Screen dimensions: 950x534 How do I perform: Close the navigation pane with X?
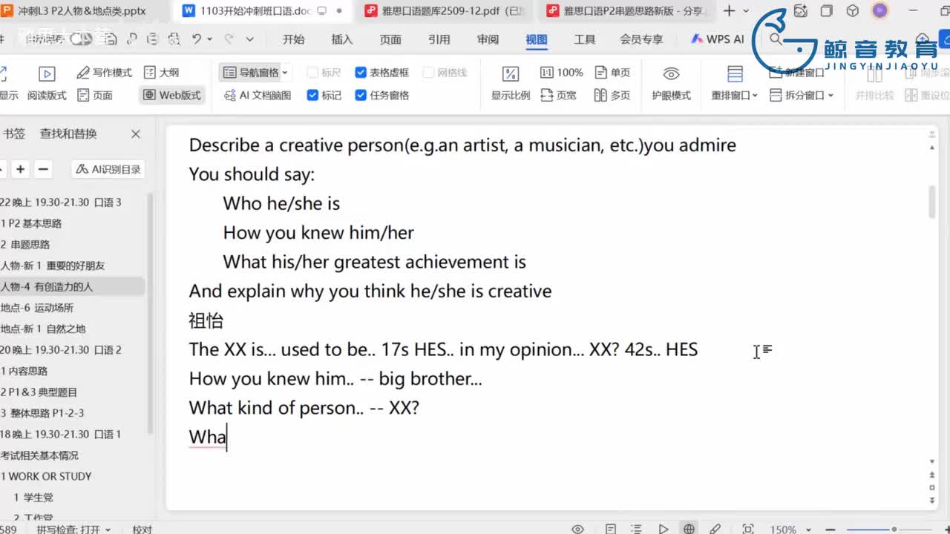pyautogui.click(x=136, y=134)
